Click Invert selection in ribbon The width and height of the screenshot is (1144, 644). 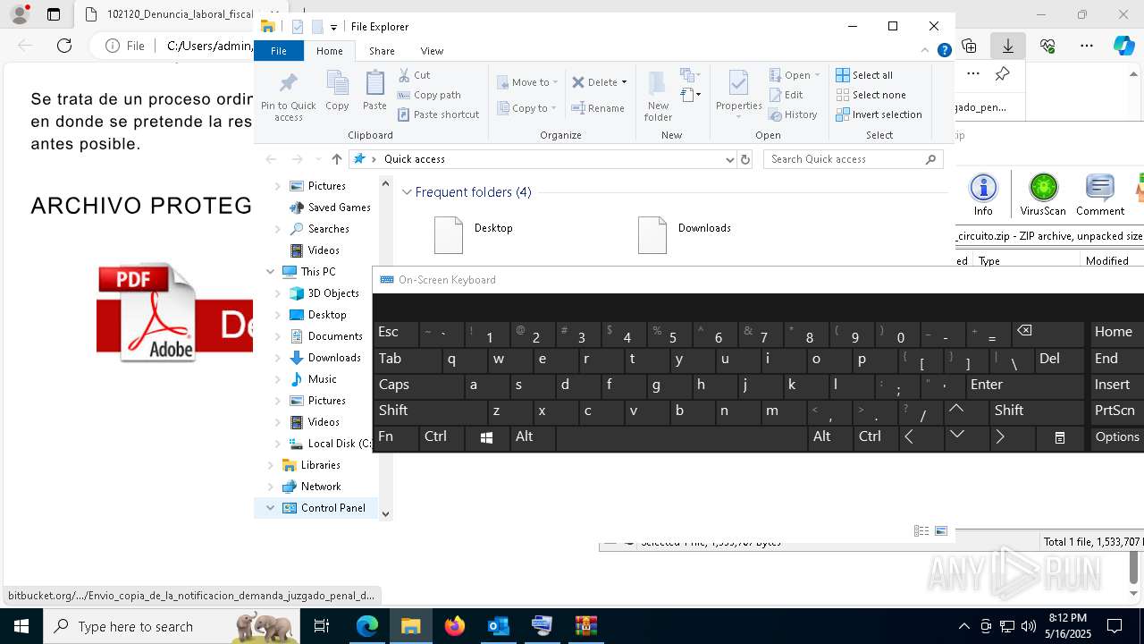pyautogui.click(x=879, y=114)
